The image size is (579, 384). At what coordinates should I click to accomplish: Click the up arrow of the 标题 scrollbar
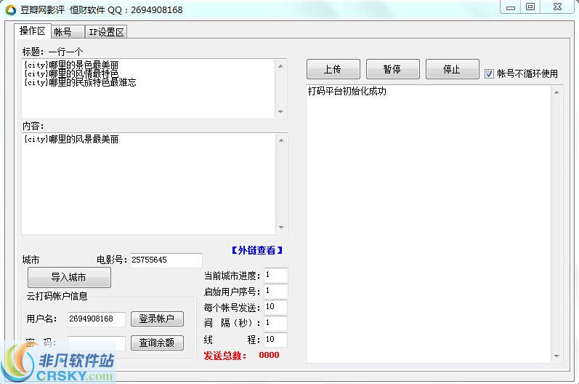280,66
